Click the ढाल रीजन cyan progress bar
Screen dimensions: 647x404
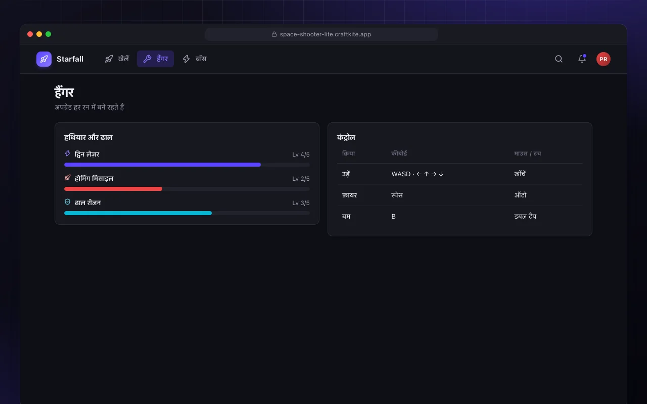[x=187, y=213]
